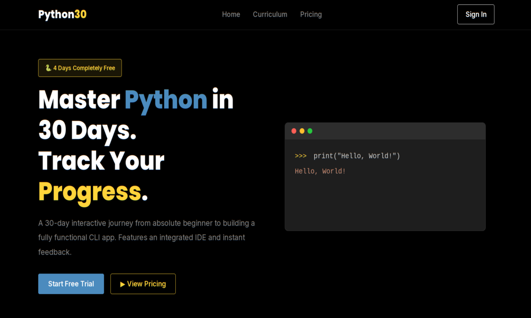
Task: Start the free trial
Action: 71,284
